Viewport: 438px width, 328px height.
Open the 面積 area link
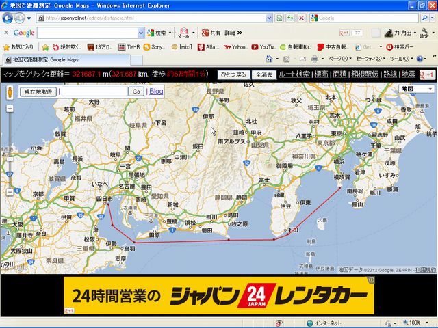tap(339, 74)
